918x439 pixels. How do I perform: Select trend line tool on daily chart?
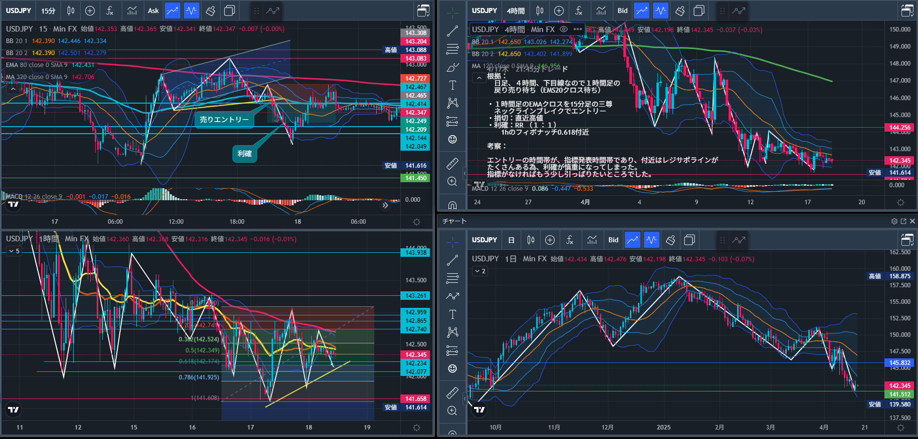[x=452, y=260]
